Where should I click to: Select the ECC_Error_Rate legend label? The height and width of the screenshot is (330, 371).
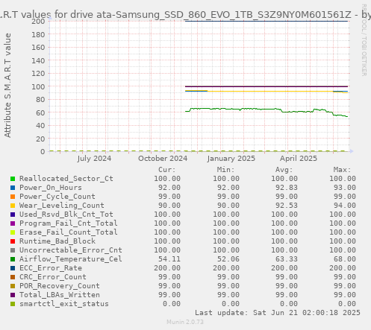51,268
